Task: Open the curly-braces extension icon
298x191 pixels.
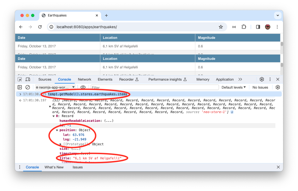Action: (x=234, y=27)
